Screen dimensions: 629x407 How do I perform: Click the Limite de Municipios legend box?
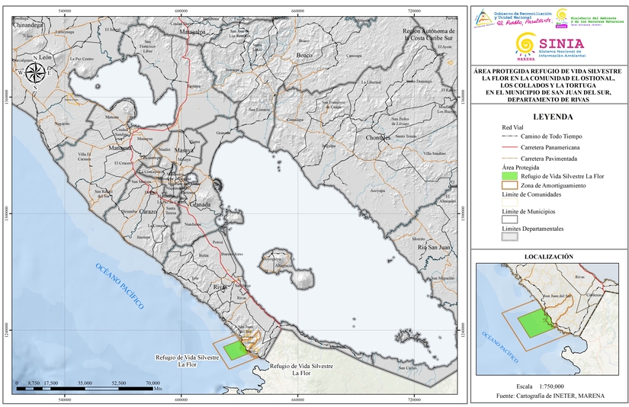[509, 219]
